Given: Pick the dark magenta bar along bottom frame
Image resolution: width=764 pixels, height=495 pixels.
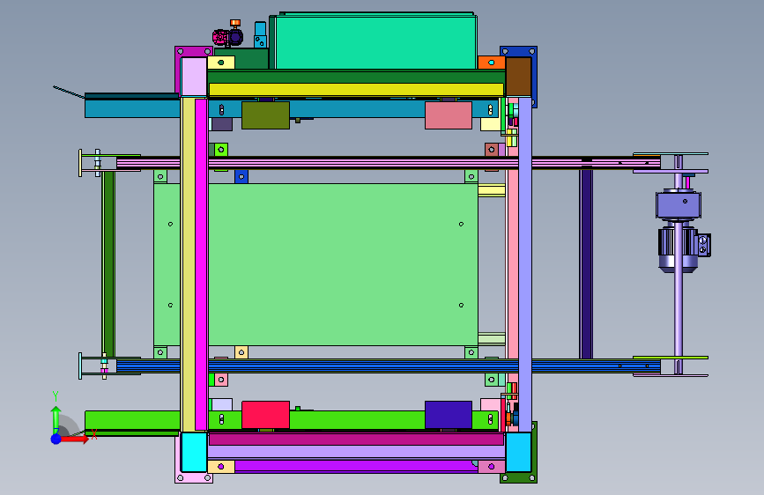Looking at the screenshot, I should 356,440.
